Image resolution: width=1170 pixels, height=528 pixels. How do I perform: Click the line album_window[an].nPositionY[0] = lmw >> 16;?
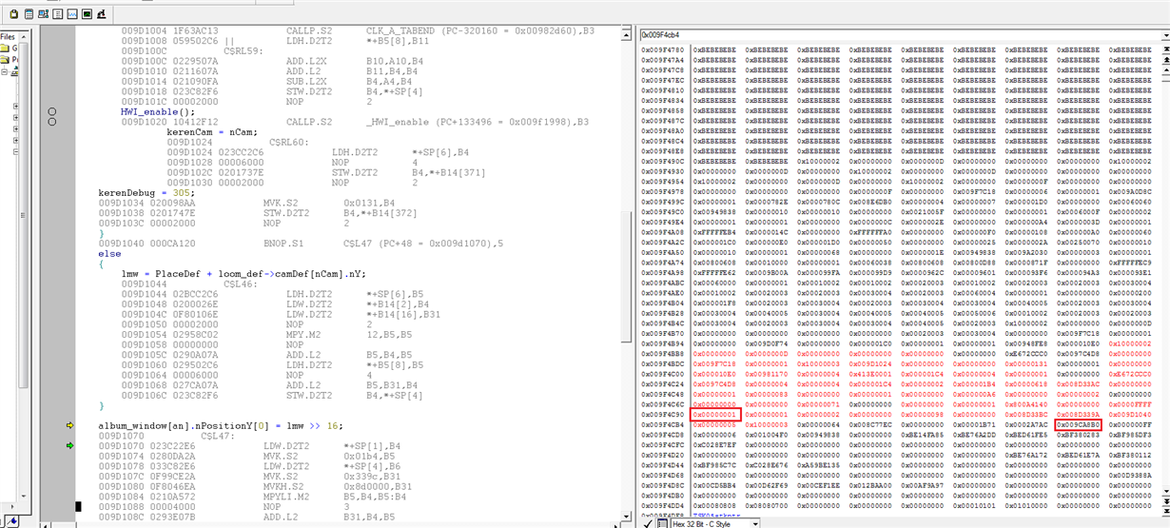(x=221, y=425)
